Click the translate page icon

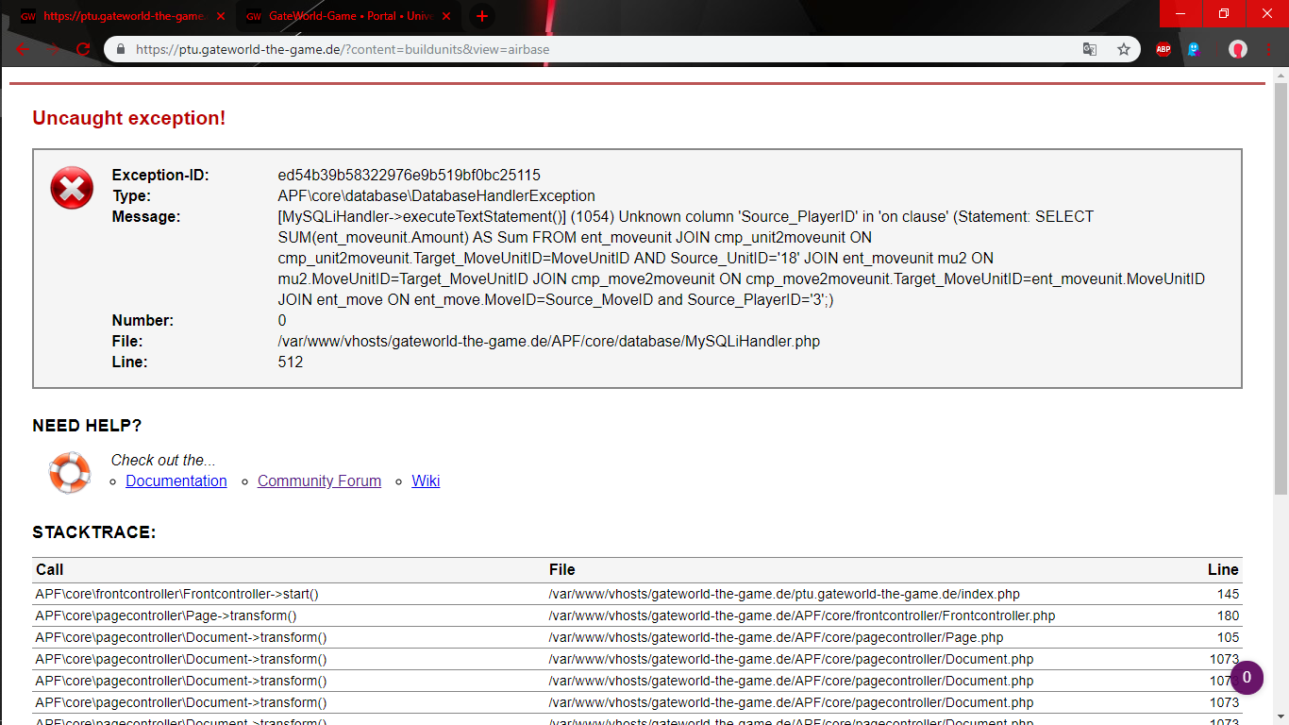1090,50
